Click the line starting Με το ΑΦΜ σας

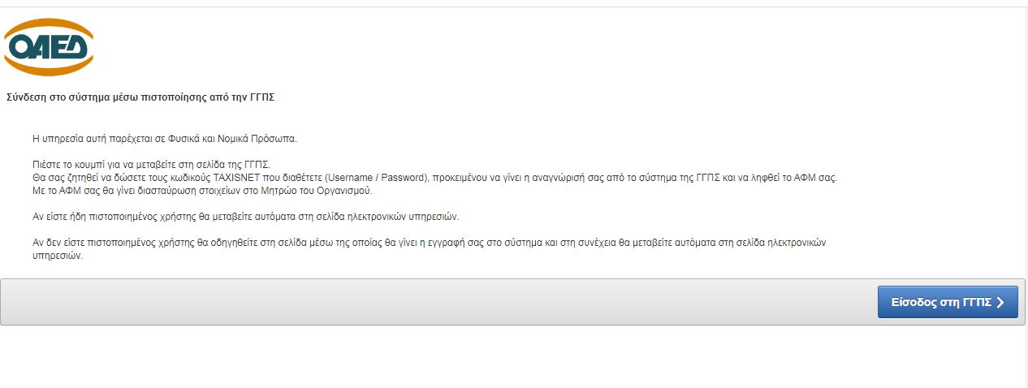coord(201,190)
